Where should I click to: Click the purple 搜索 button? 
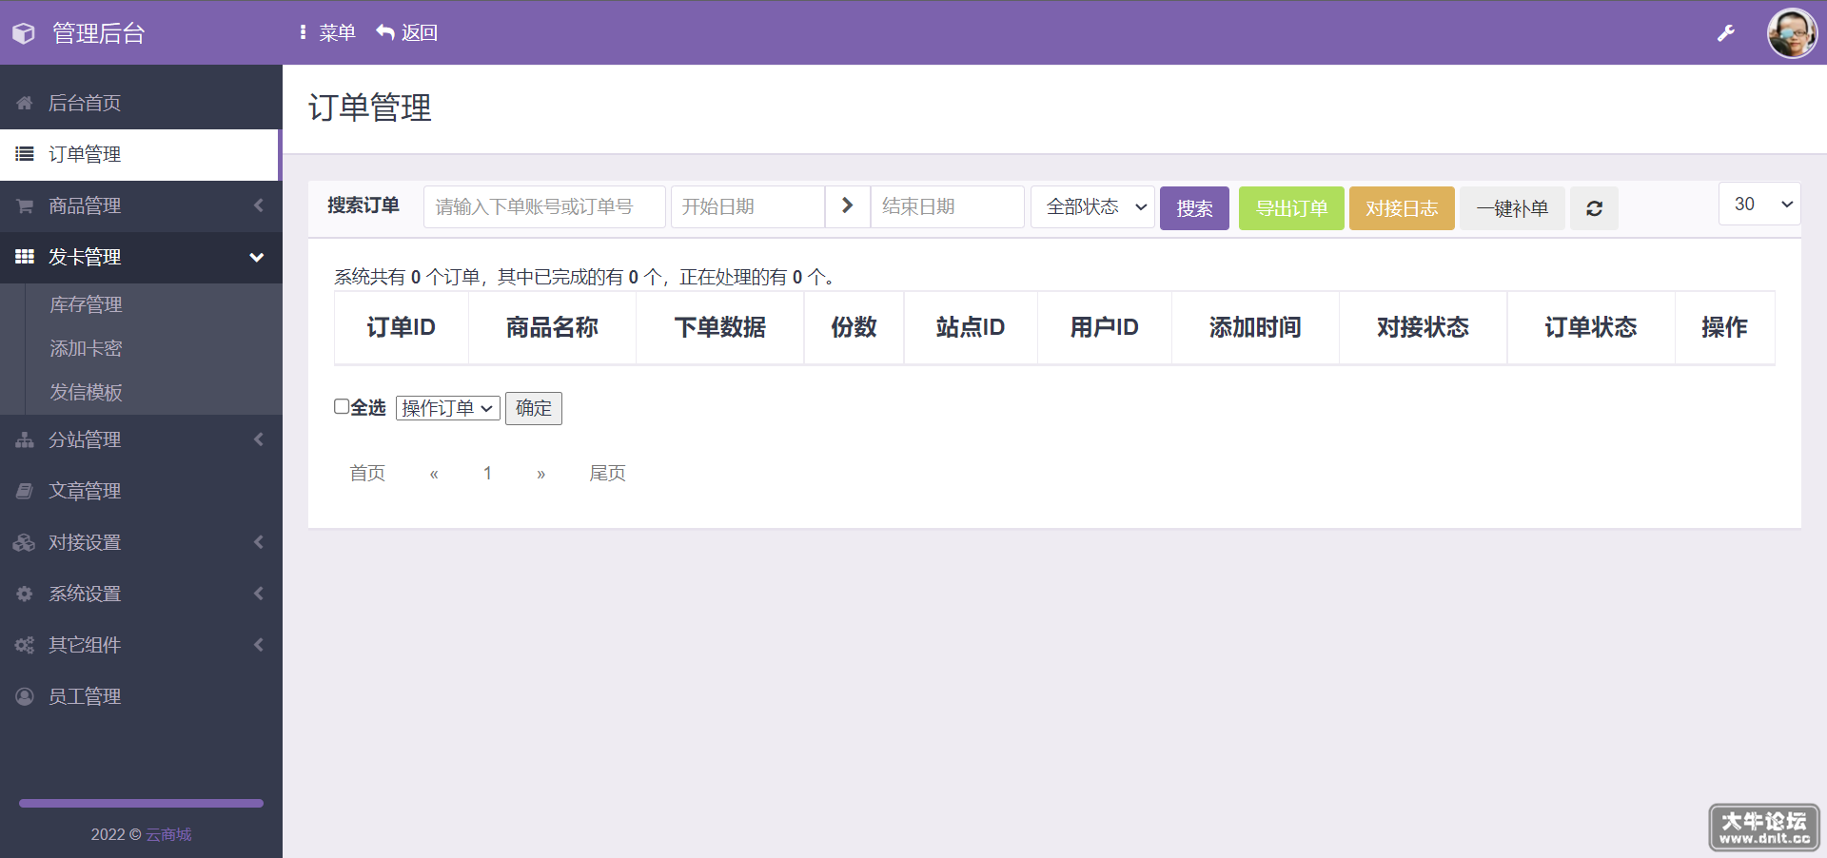pyautogui.click(x=1194, y=208)
